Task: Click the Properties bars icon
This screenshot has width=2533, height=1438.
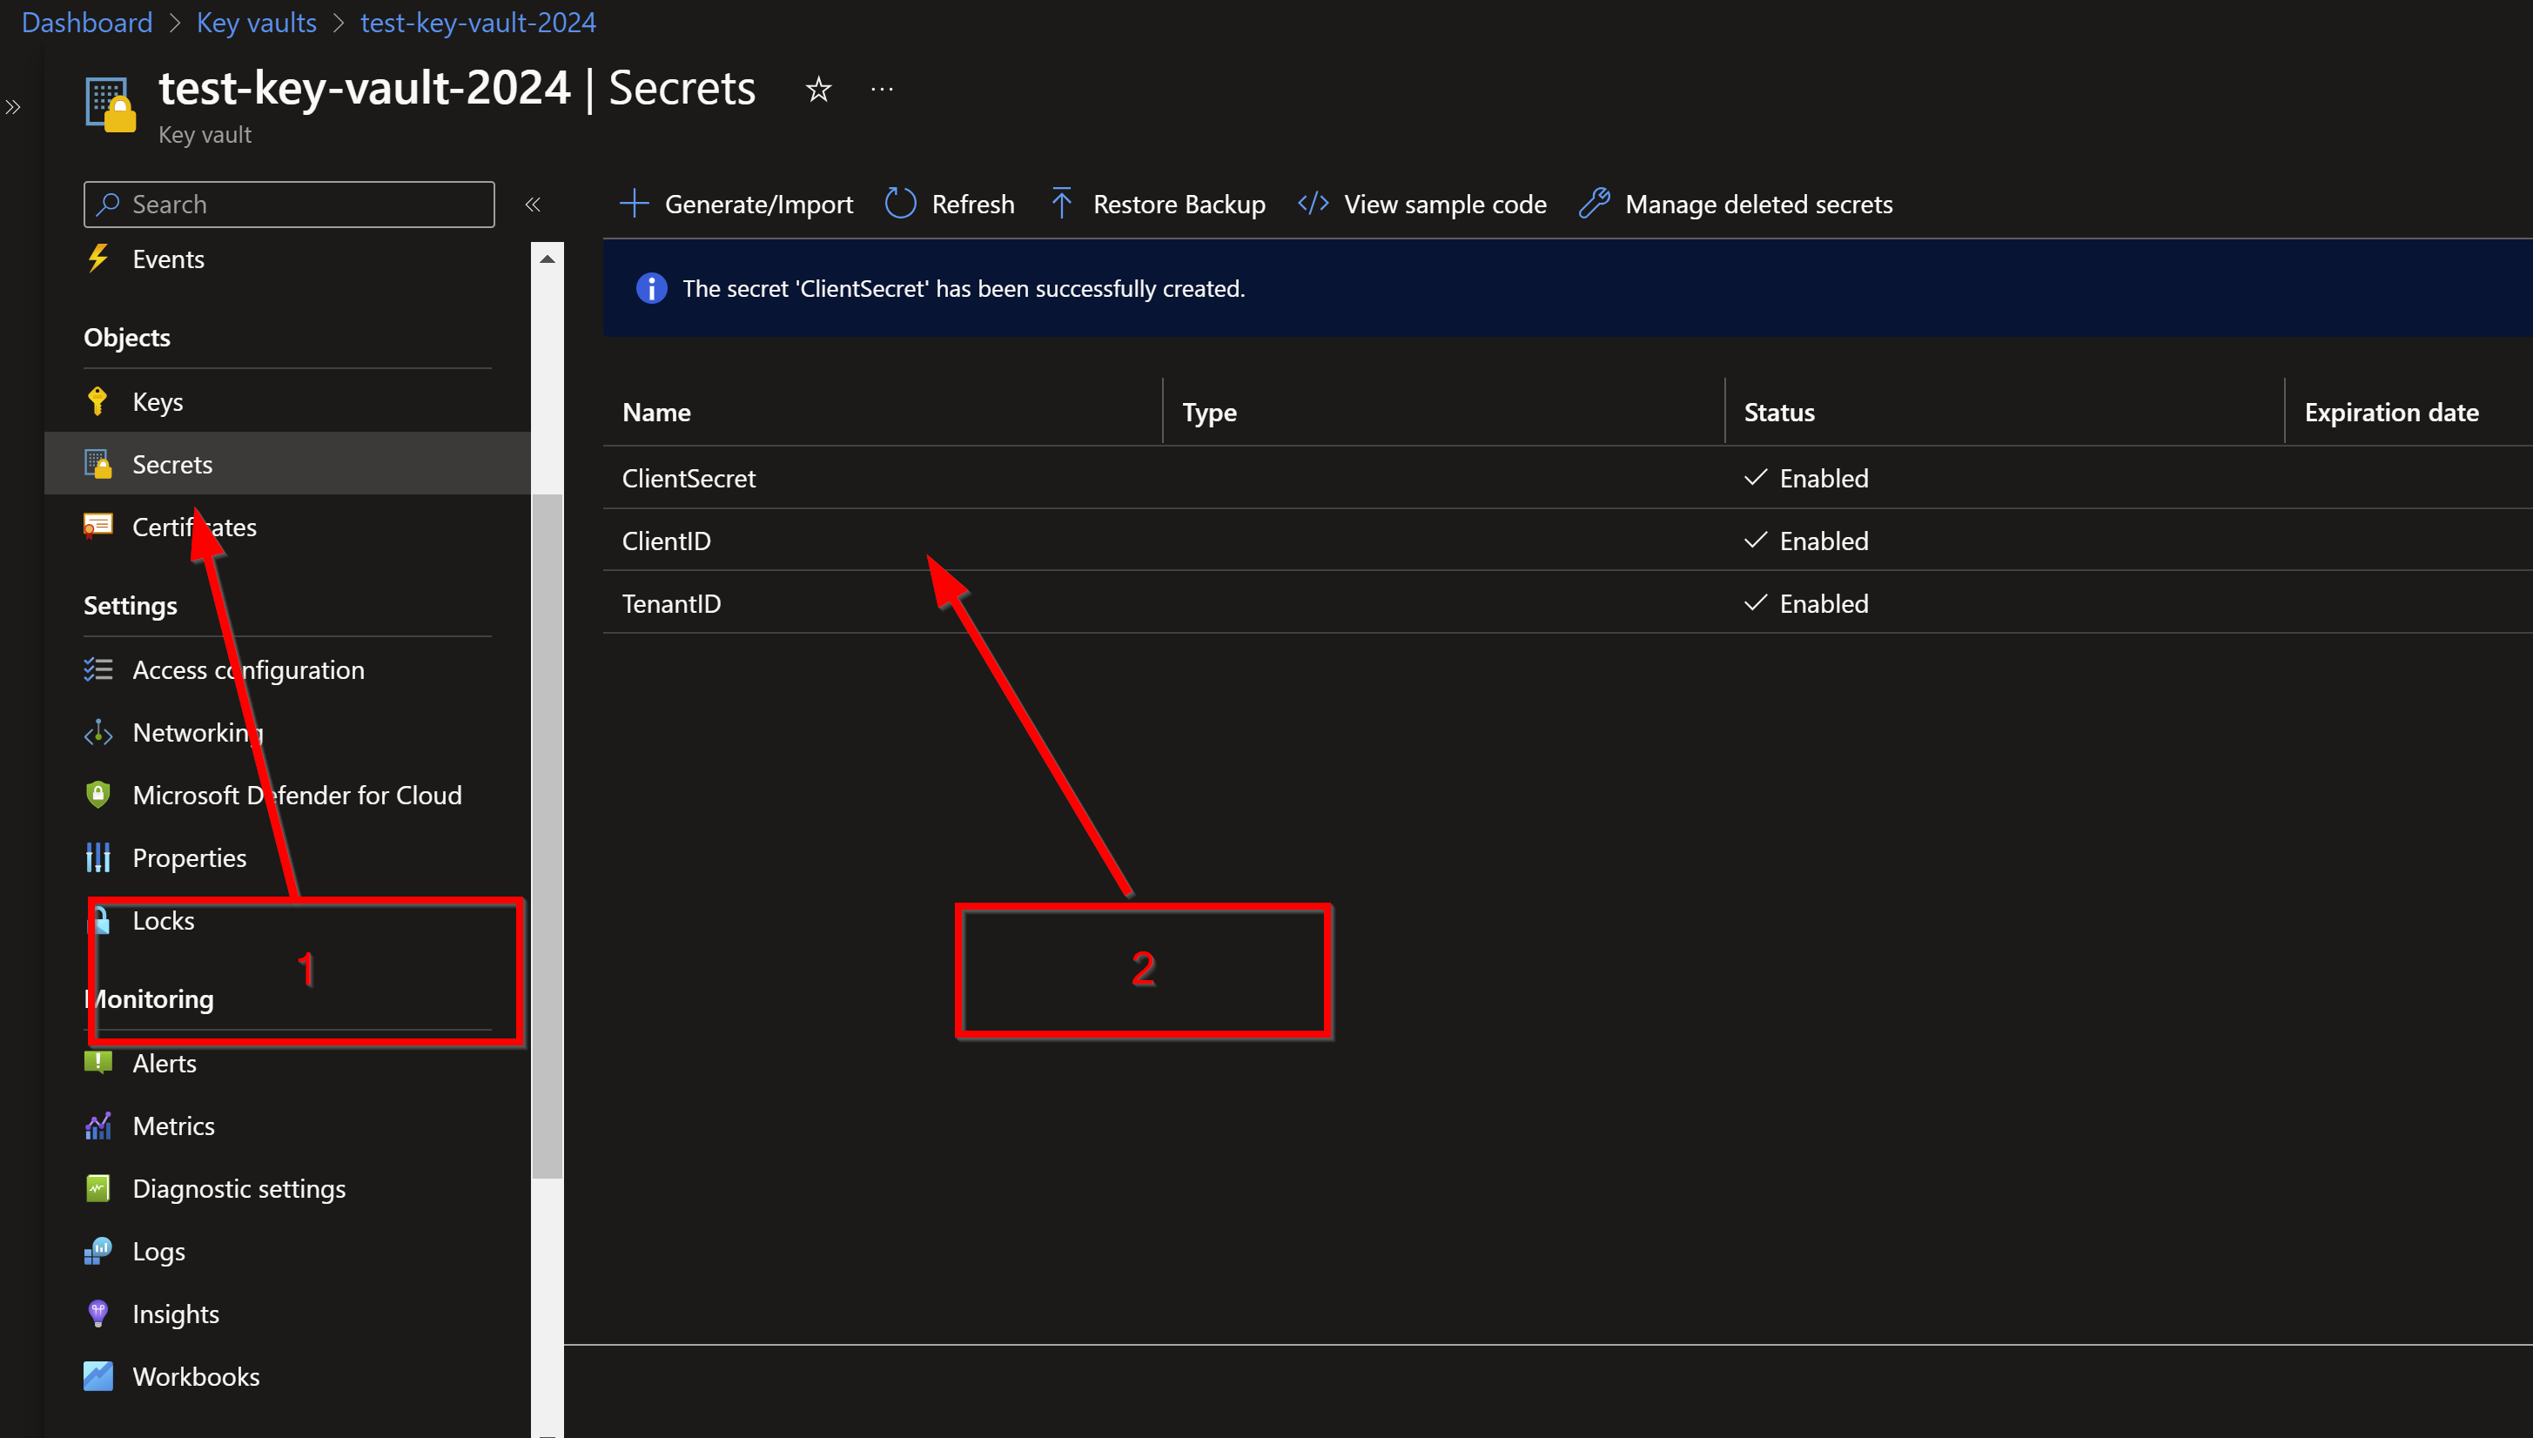Action: point(97,857)
